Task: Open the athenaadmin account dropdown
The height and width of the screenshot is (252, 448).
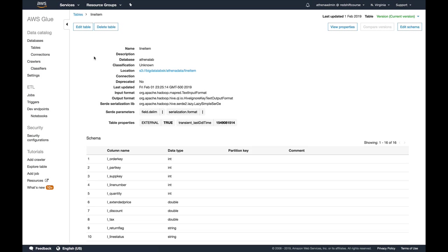Action: [x=340, y=5]
